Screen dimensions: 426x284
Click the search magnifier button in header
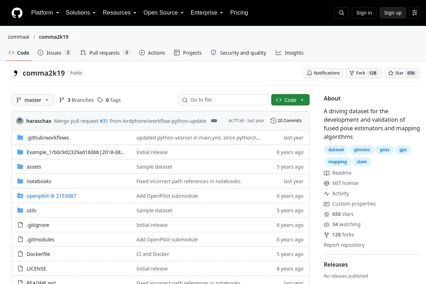342,13
